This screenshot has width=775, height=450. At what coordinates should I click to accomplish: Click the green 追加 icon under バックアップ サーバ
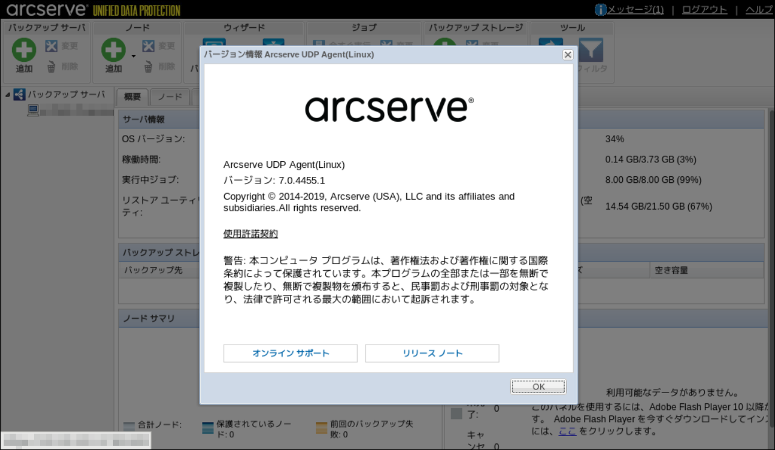click(x=24, y=50)
